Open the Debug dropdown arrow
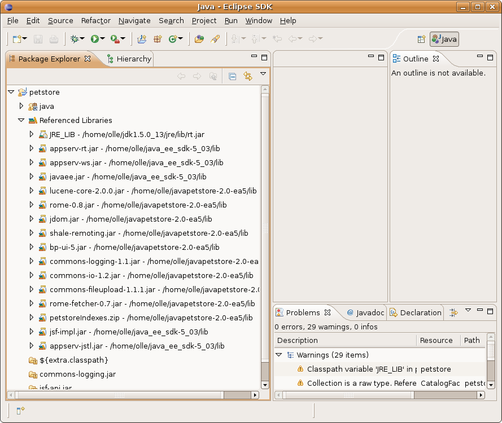 [x=82, y=39]
